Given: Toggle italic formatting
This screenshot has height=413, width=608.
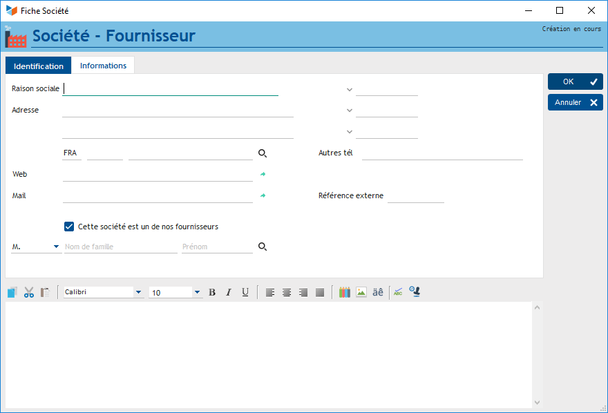Looking at the screenshot, I should coord(229,292).
